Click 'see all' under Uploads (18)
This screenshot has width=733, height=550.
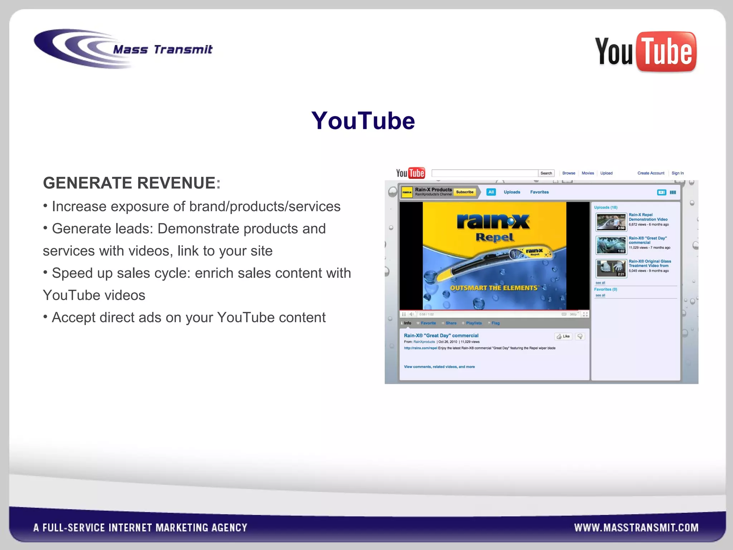click(x=600, y=283)
